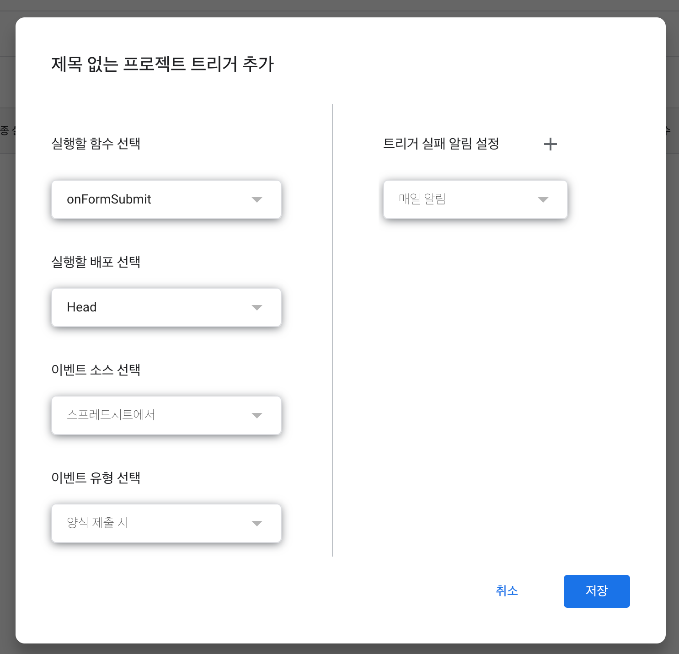Image resolution: width=679 pixels, height=654 pixels.
Task: Click the arrow icon on 매일 알림 dropdown
Action: 543,199
